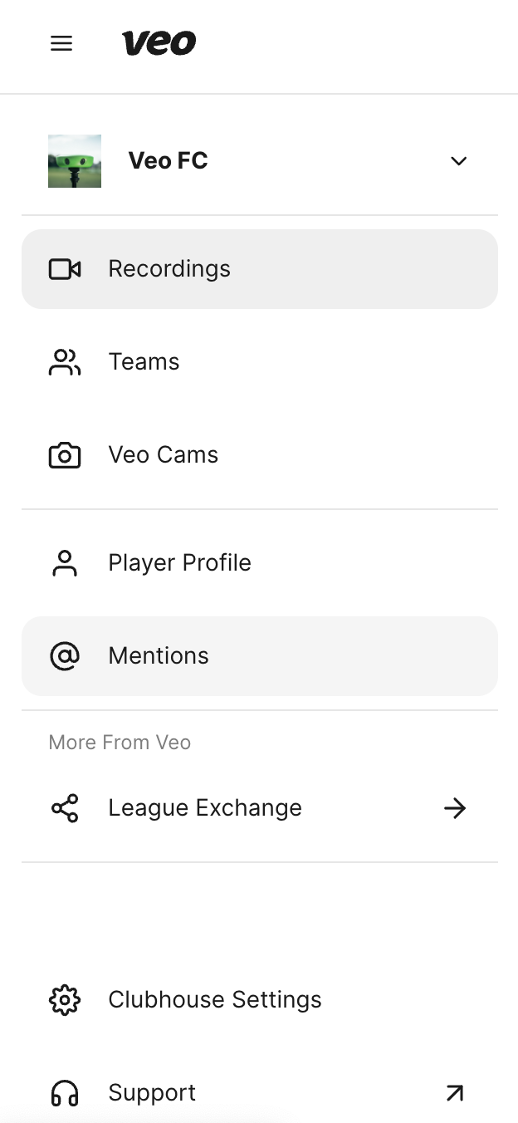Open the hamburger menu icon
Image resolution: width=518 pixels, height=1123 pixels.
tap(61, 43)
